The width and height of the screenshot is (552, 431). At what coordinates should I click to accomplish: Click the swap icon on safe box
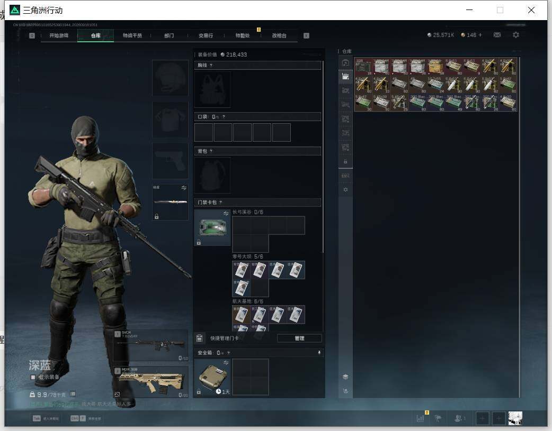click(x=226, y=362)
